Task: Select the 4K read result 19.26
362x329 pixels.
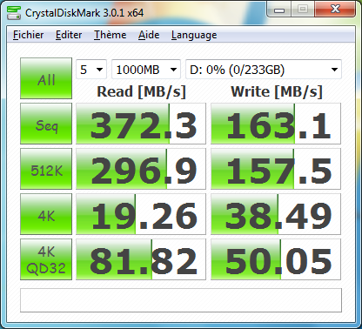Action: tap(141, 214)
